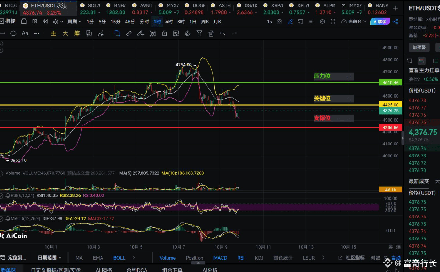Click the green 4610.46 resistance price label
440x272 pixels.
tap(391, 83)
